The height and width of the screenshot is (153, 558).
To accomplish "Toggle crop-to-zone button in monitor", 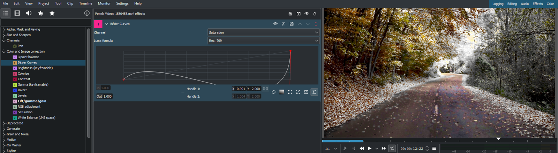I will point(392,148).
